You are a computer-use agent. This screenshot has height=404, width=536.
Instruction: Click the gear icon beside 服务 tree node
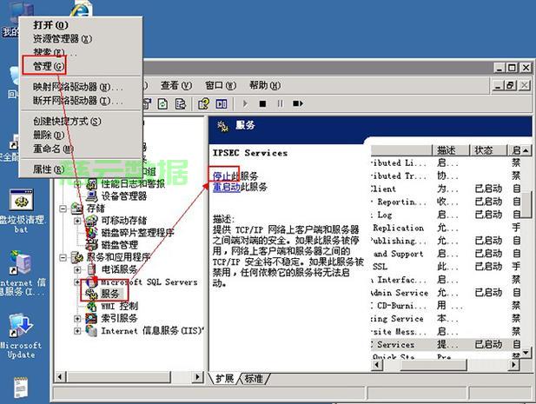(x=91, y=294)
